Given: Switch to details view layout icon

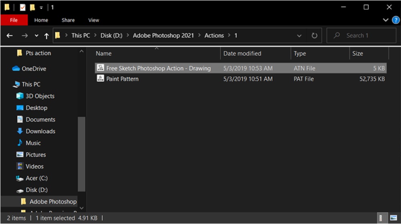Looking at the screenshot, I should click(381, 218).
